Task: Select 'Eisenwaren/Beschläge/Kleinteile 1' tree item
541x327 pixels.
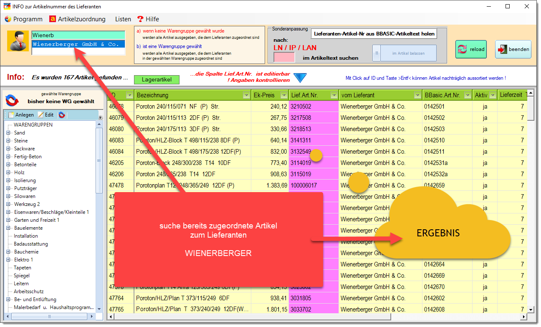Action: click(51, 212)
